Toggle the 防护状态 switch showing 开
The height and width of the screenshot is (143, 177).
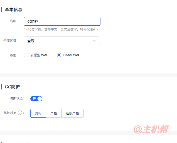coord(36,99)
